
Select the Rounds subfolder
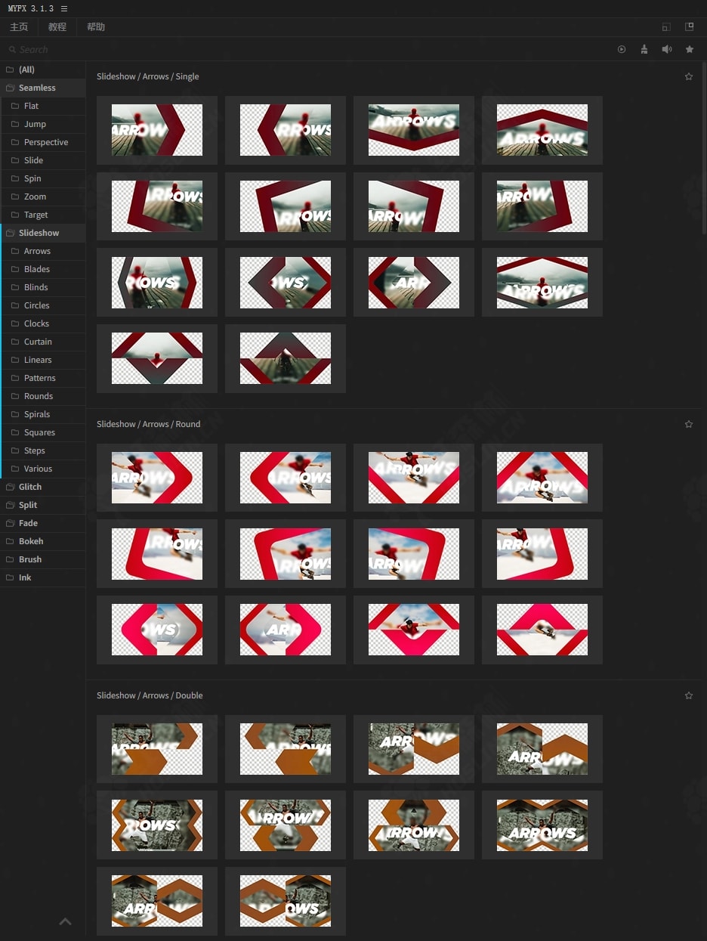coord(43,396)
